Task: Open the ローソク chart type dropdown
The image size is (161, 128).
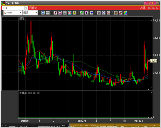Action: tap(12, 13)
